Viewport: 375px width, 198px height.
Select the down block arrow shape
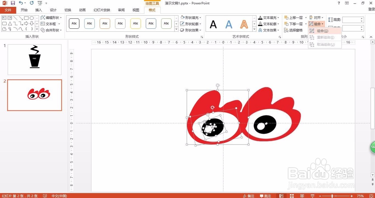(x=31, y=24)
